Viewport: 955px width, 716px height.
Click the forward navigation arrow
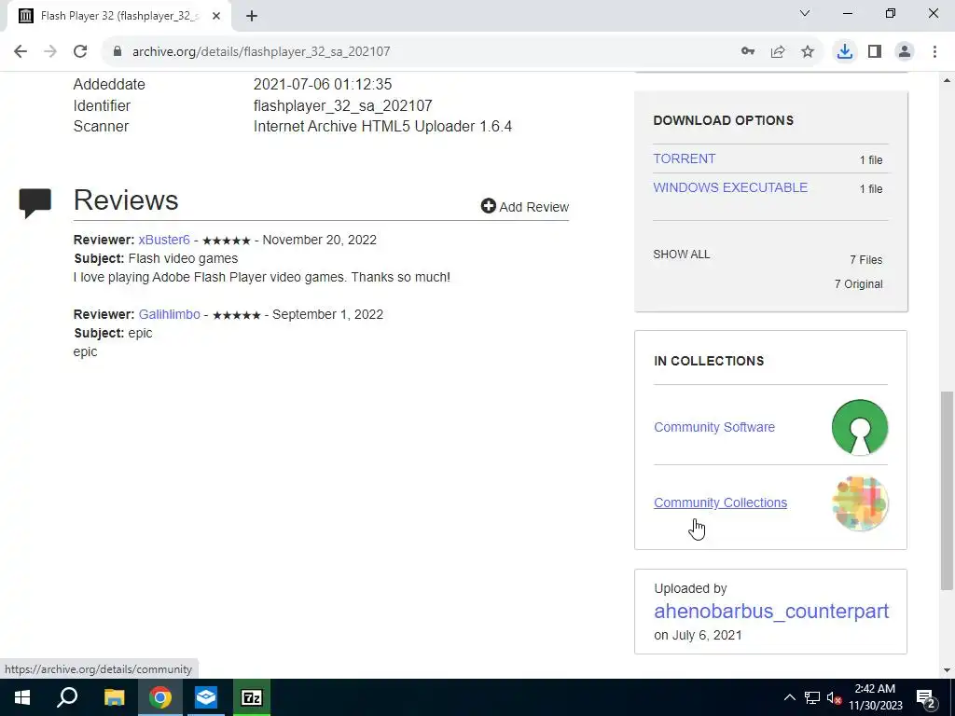coord(50,52)
